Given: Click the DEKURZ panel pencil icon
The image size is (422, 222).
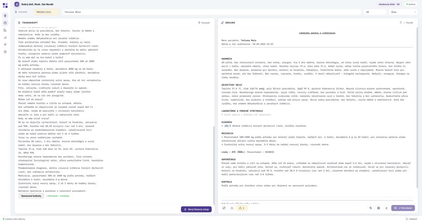Looking at the screenshot, I should pos(223,23).
